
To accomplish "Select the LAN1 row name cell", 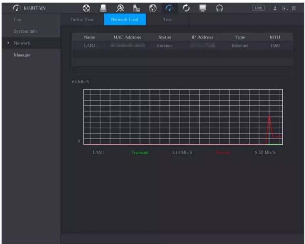I will 90,45.
